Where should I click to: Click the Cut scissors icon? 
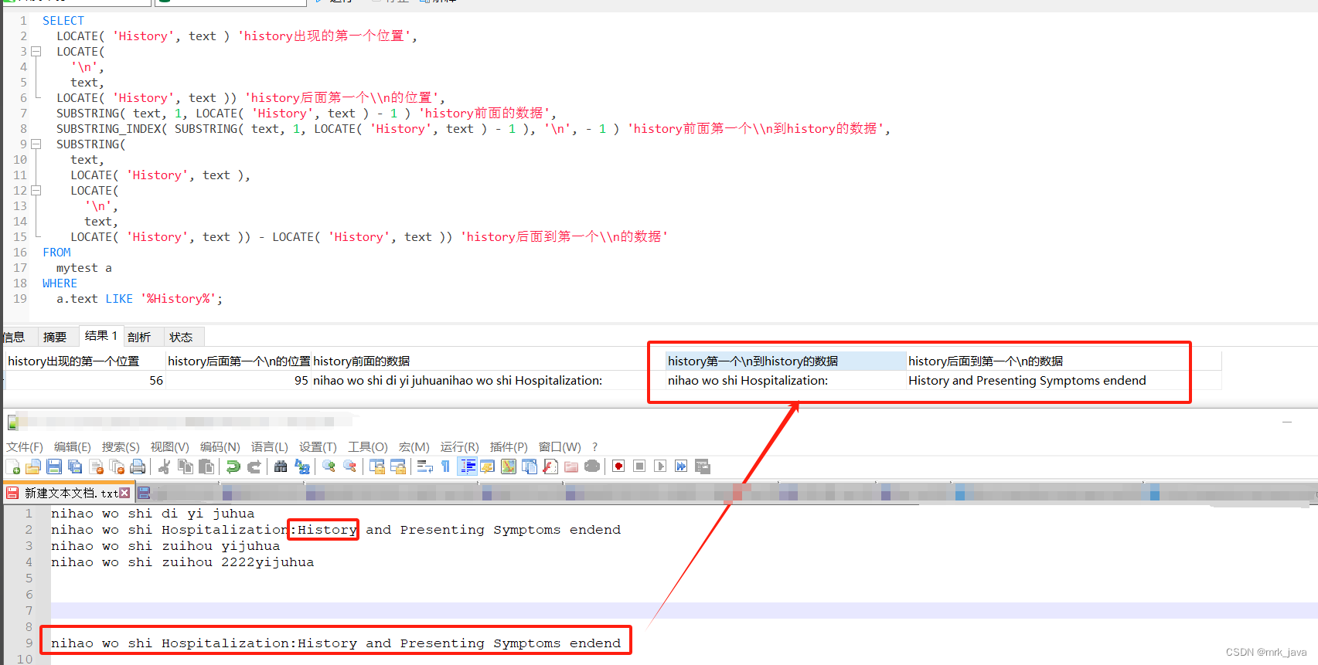click(x=164, y=467)
